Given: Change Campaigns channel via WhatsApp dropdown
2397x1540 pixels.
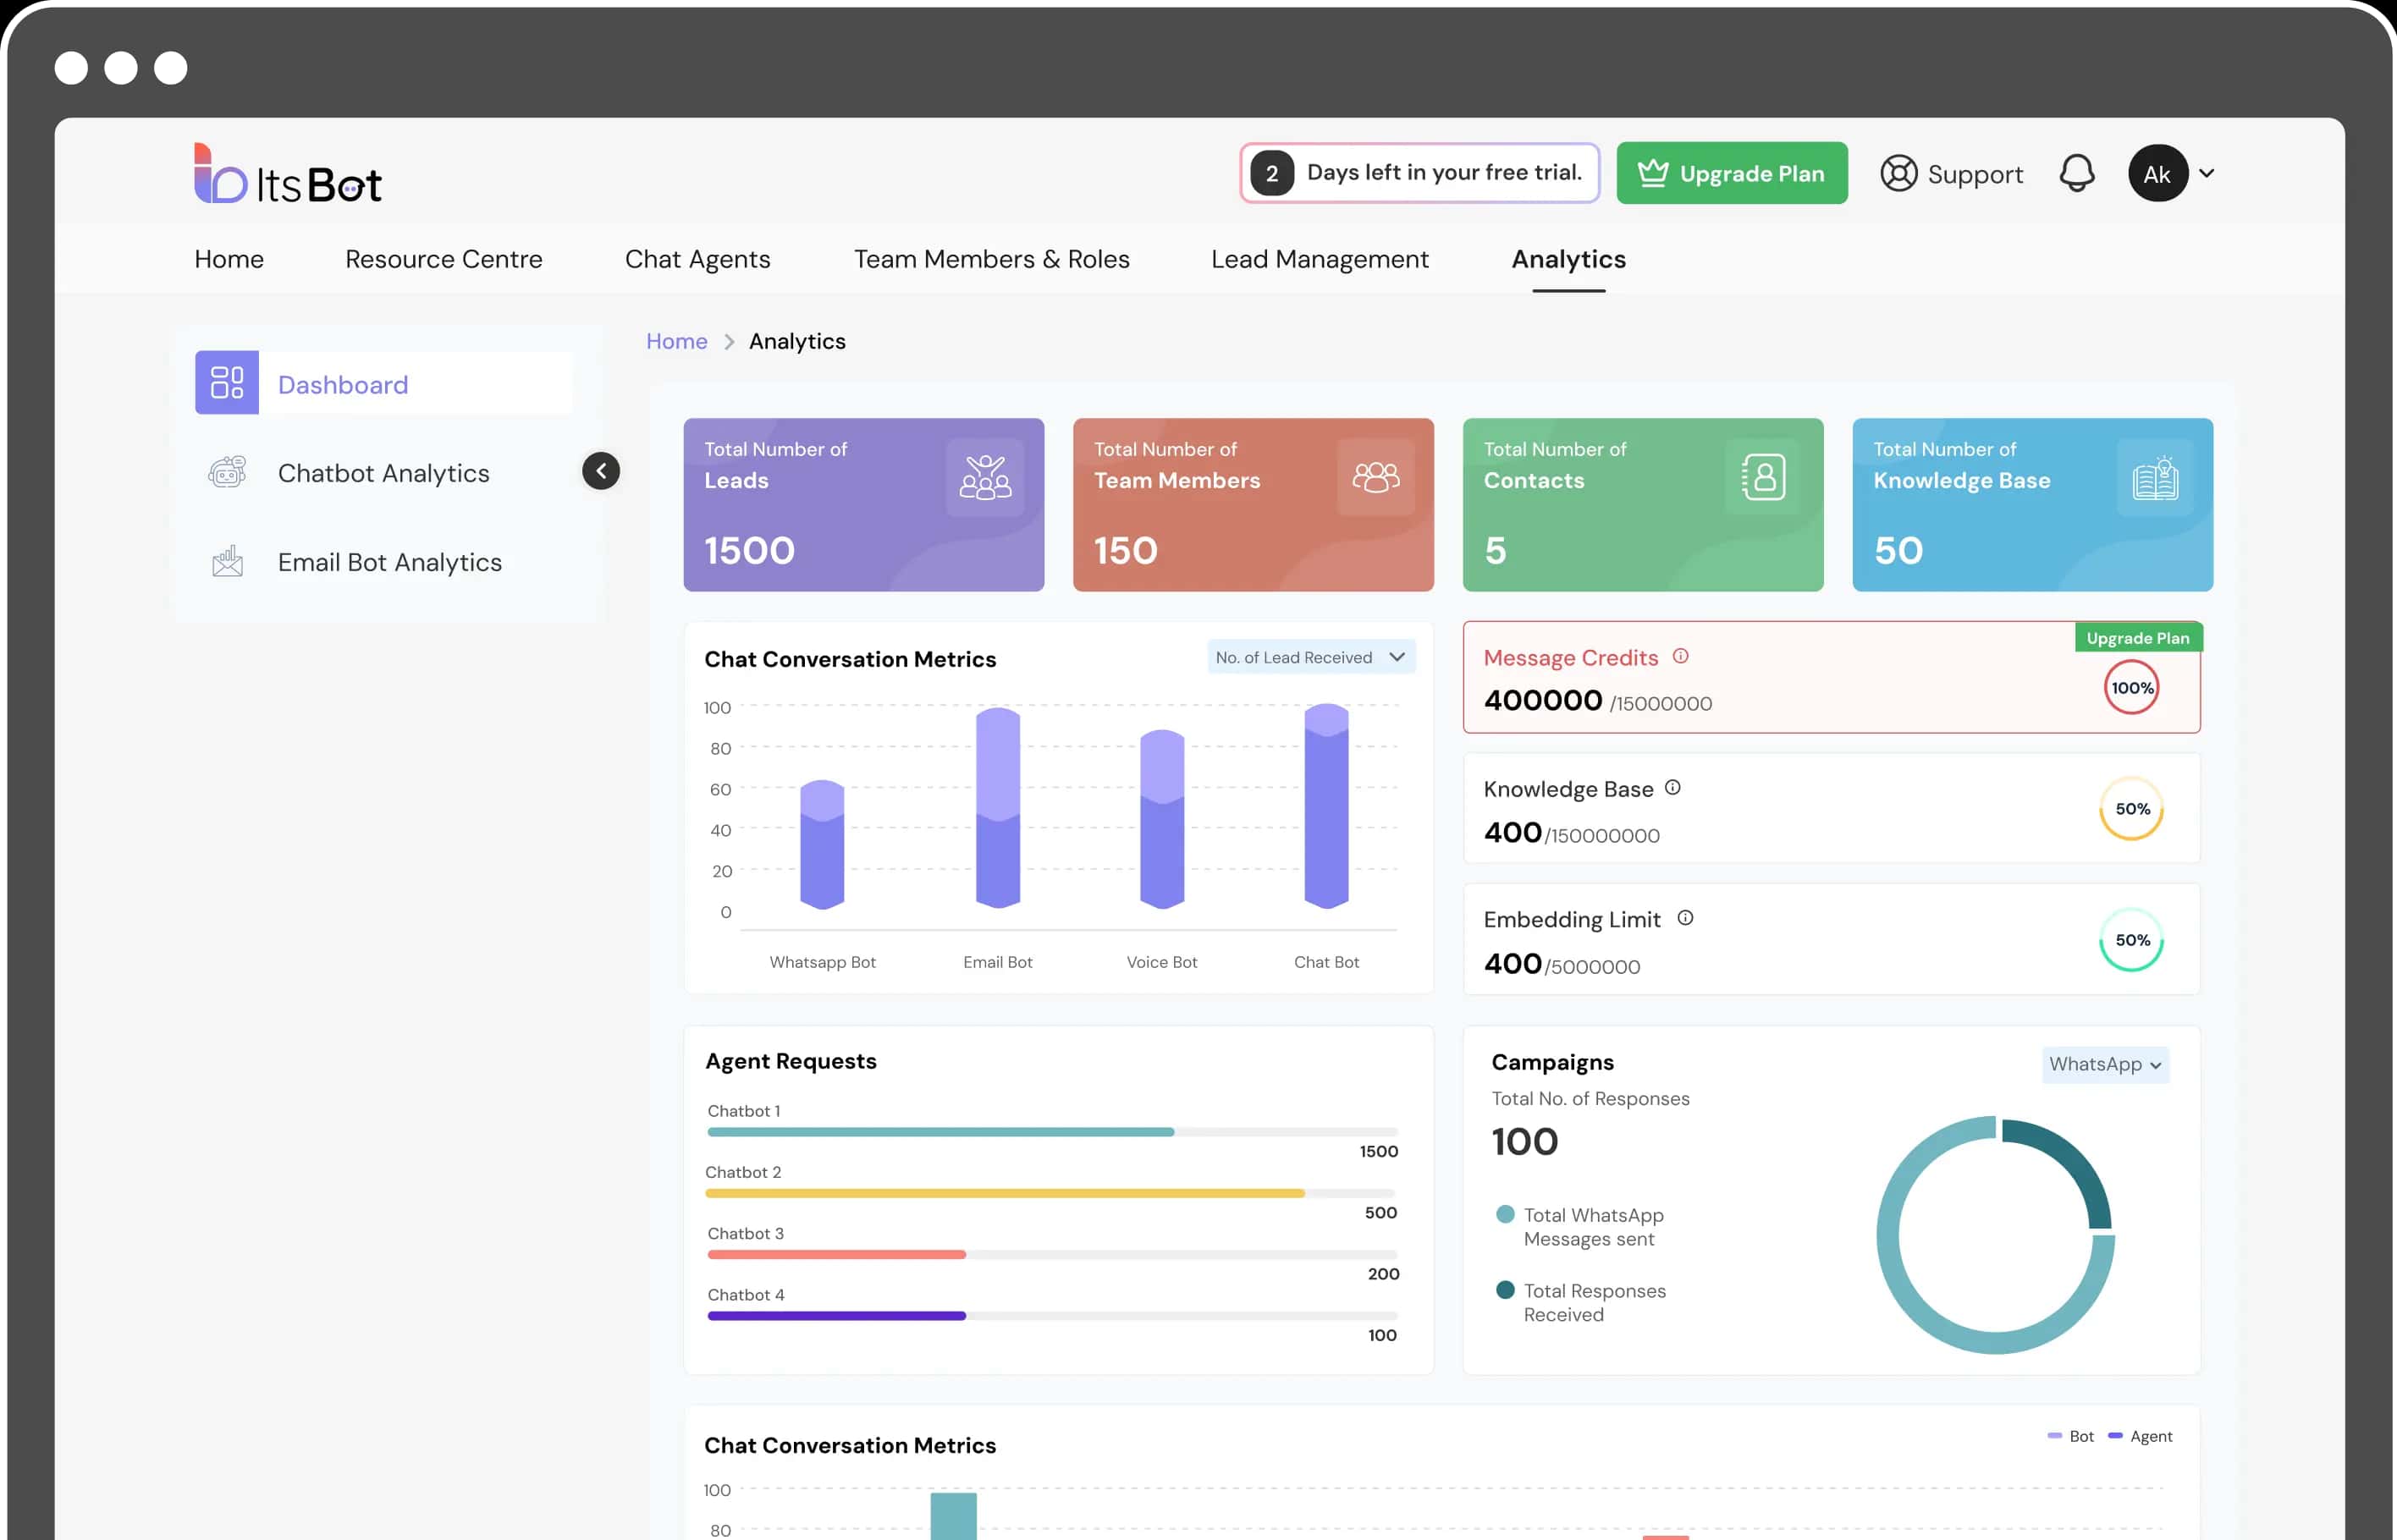Looking at the screenshot, I should coord(2105,1064).
